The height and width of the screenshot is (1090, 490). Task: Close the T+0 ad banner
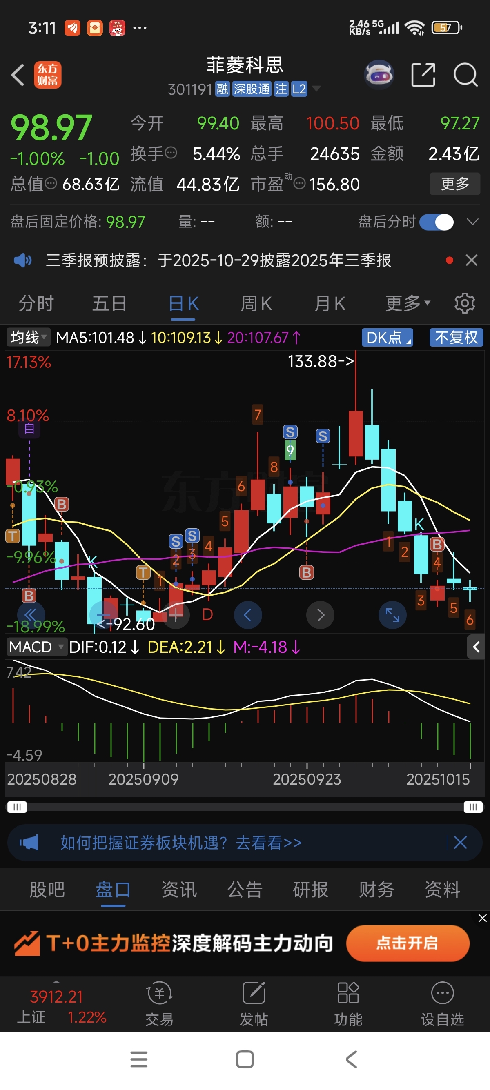pos(482,918)
